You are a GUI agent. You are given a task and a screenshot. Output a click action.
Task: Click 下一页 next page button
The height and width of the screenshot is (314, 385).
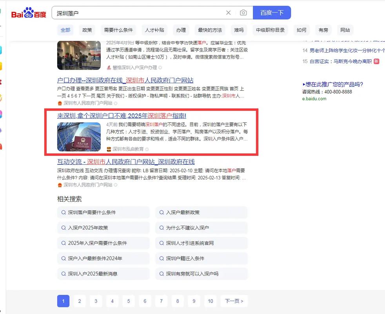tap(234, 301)
